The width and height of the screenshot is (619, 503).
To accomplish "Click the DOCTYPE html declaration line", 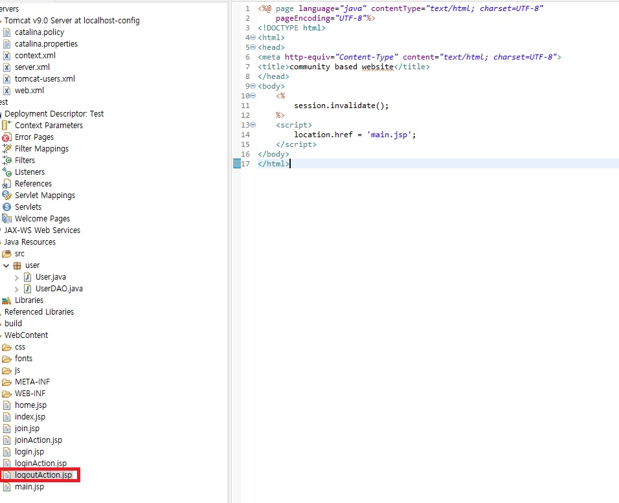I will point(292,28).
